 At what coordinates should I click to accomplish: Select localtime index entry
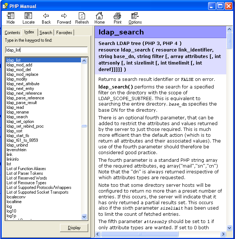(14, 202)
